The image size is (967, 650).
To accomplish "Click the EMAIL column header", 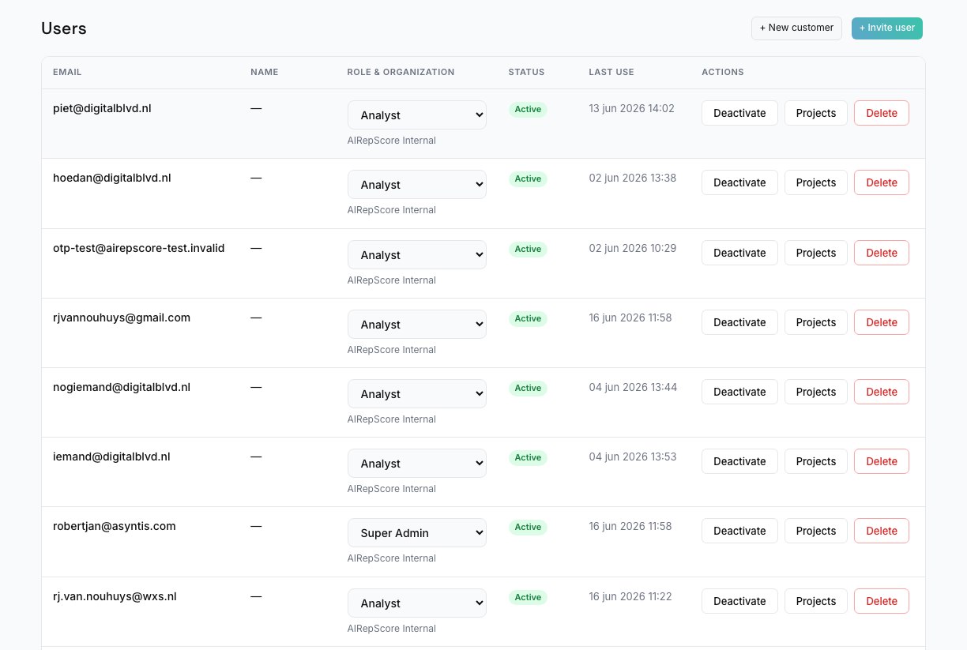I will coord(67,72).
